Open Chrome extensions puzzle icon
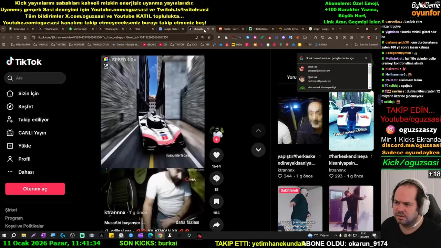This screenshot has width=441, height=248. [x=305, y=37]
